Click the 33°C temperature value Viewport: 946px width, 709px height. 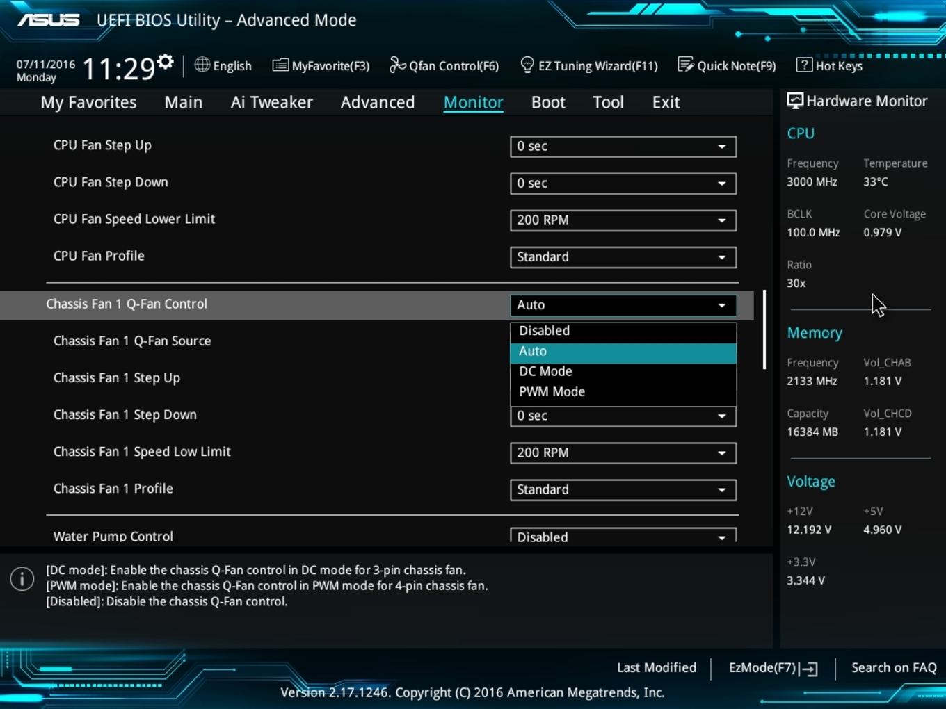[876, 181]
